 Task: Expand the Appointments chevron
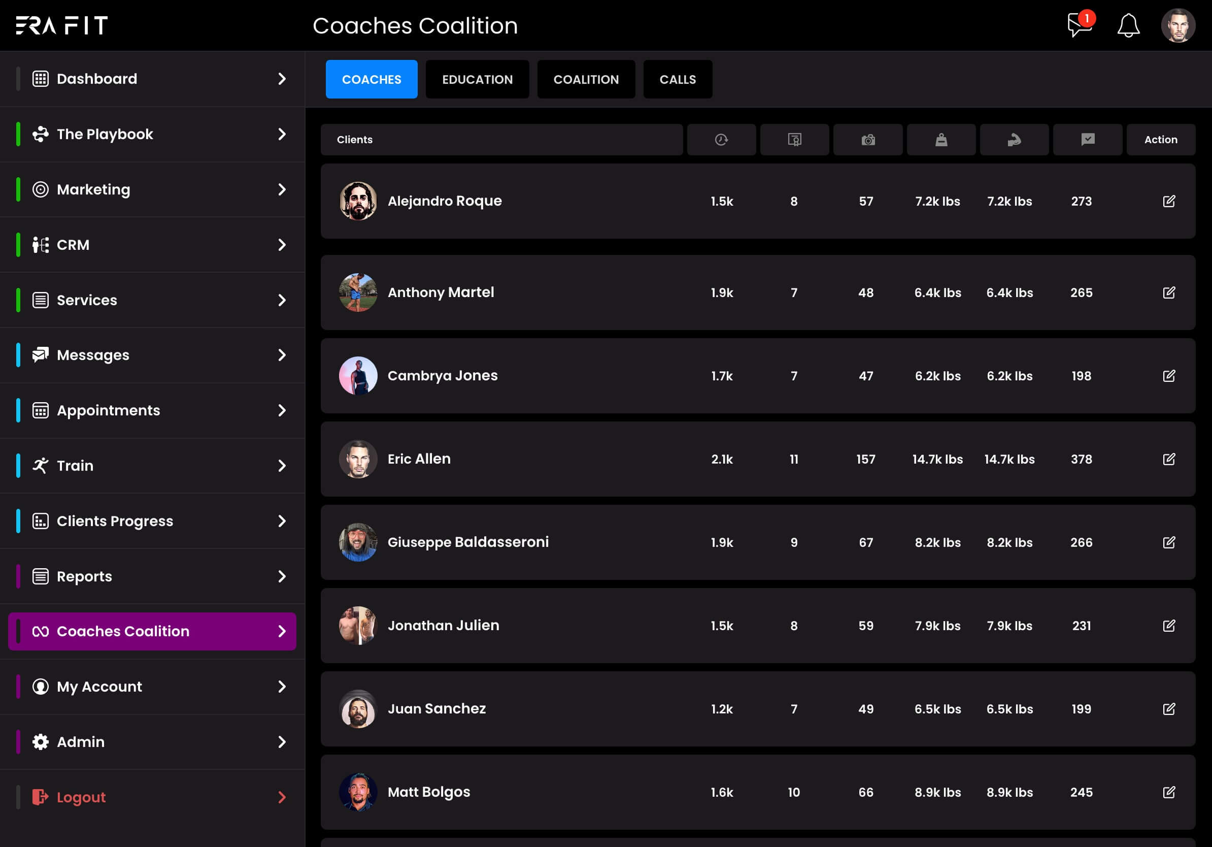point(282,410)
